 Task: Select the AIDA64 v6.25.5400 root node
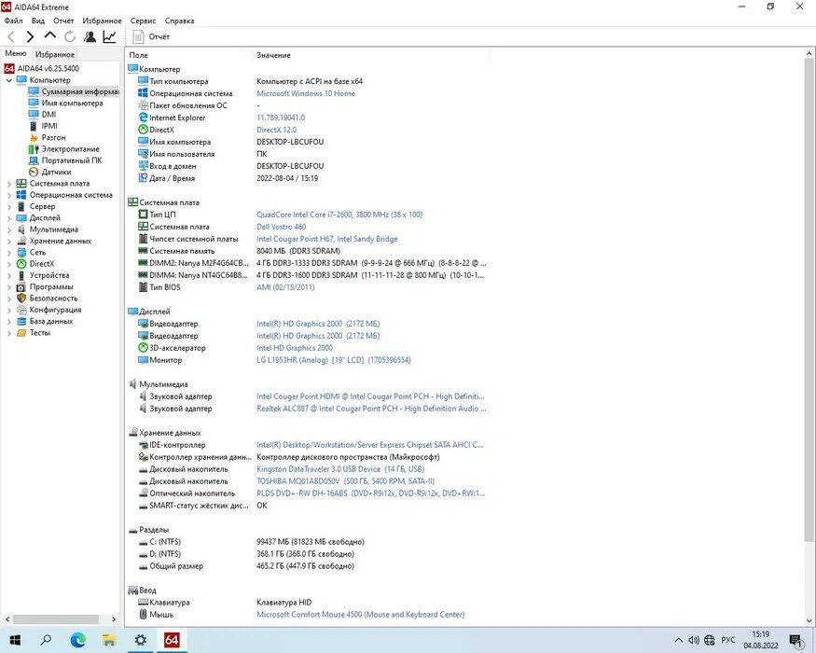point(48,68)
